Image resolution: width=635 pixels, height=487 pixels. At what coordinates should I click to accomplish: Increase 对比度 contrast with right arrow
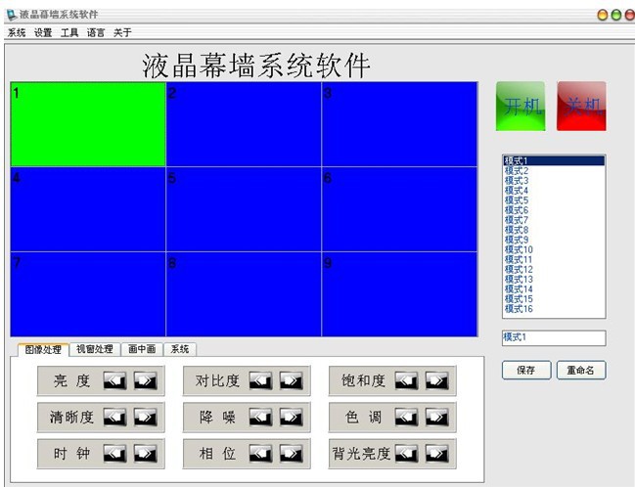coord(291,380)
